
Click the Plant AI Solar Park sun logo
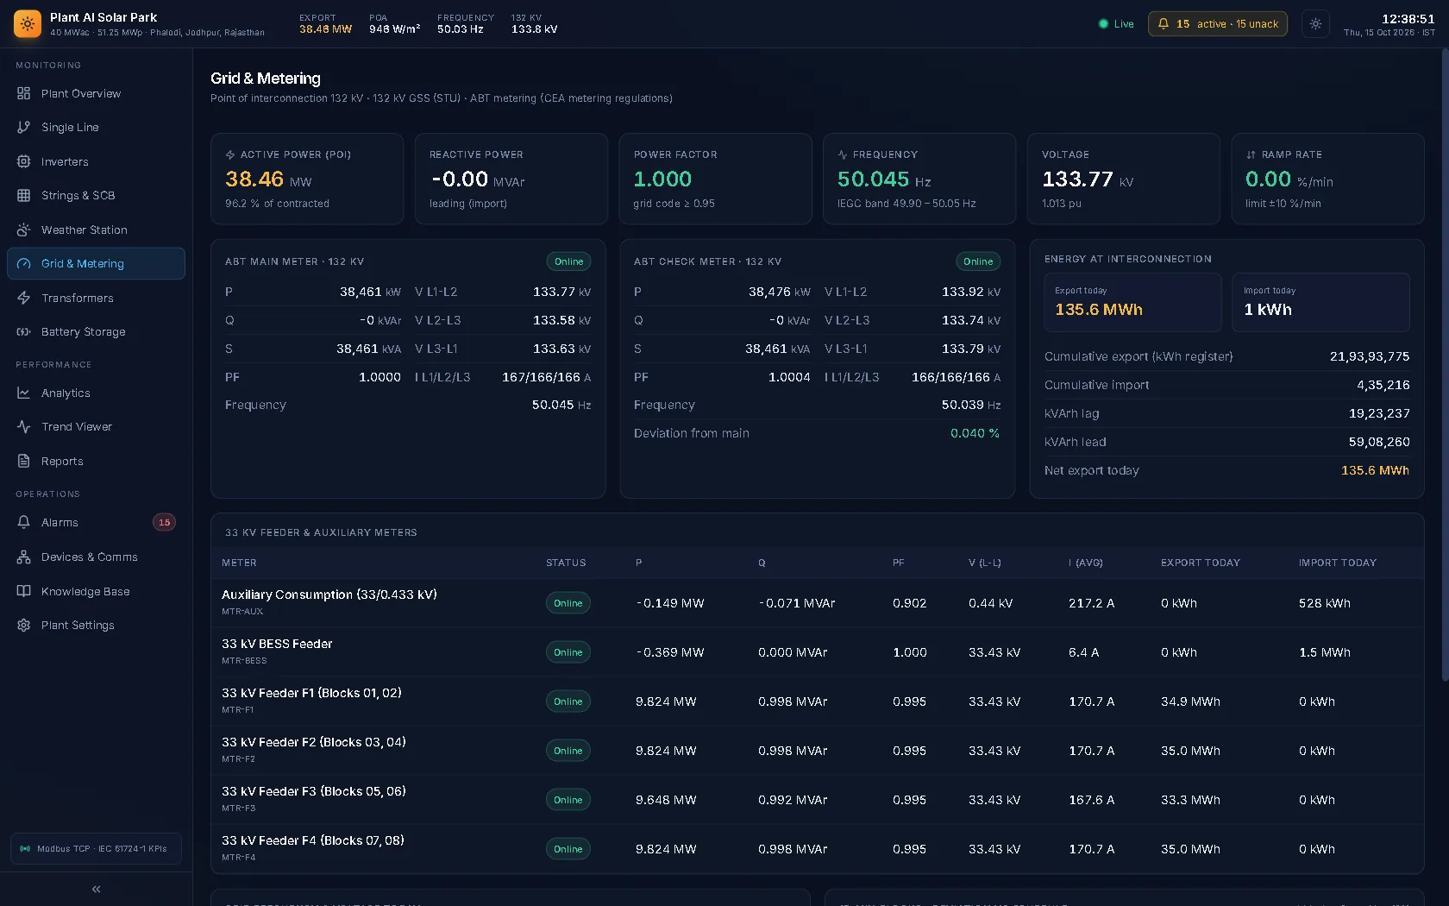tap(28, 23)
